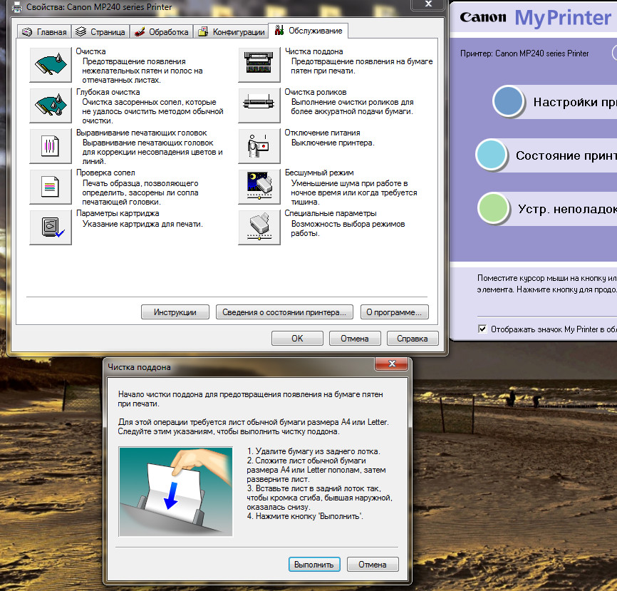The width and height of the screenshot is (617, 591).
Task: Click the Отключение питания power off icon
Action: 259,146
